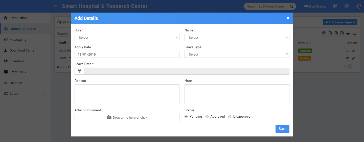
Task: Open the view details icon for the Approved row
Action: pyautogui.click(x=348, y=51)
